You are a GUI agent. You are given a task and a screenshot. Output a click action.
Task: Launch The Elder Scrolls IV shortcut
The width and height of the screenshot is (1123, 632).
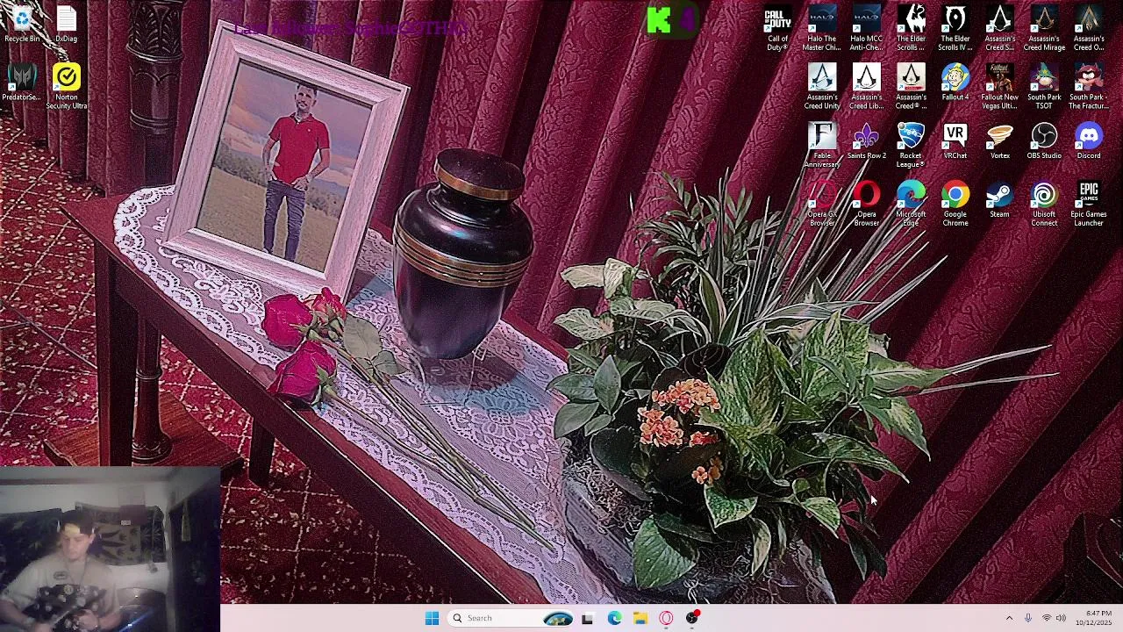coord(955,28)
